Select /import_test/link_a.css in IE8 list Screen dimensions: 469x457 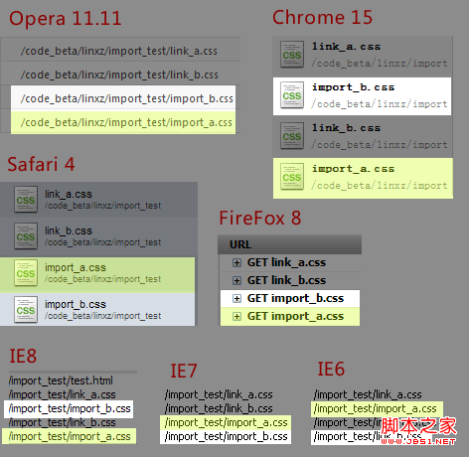(63, 394)
